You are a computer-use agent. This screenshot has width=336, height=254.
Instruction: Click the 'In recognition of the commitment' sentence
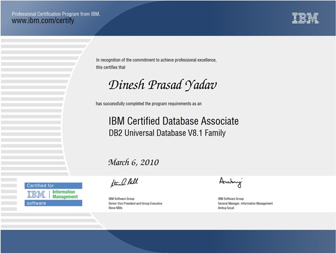156,60
